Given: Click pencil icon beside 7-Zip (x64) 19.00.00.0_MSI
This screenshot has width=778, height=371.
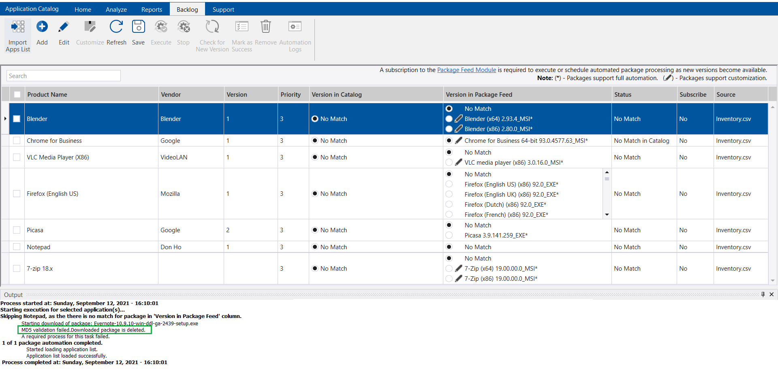Looking at the screenshot, I should (x=459, y=268).
